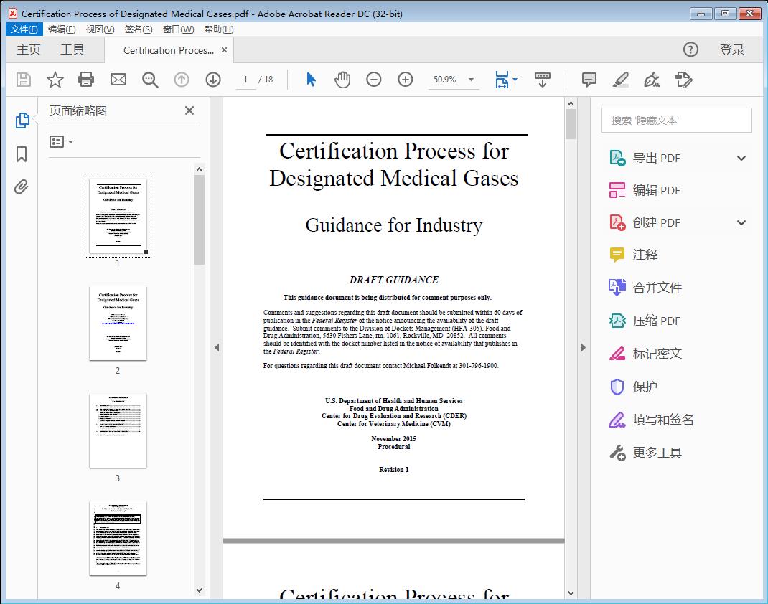768x604 pixels.
Task: Expand the 导出PDF dropdown chevron
Action: (741, 157)
